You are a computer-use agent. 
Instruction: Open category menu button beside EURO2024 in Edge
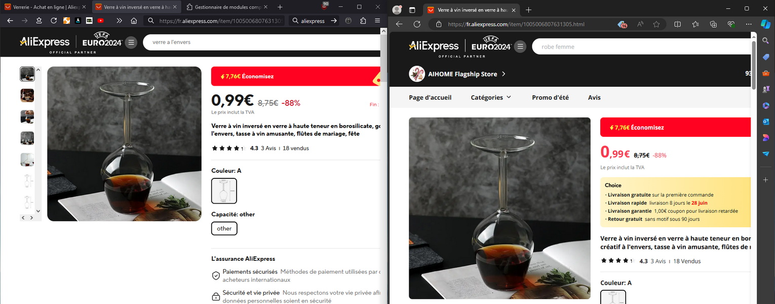[x=520, y=47]
